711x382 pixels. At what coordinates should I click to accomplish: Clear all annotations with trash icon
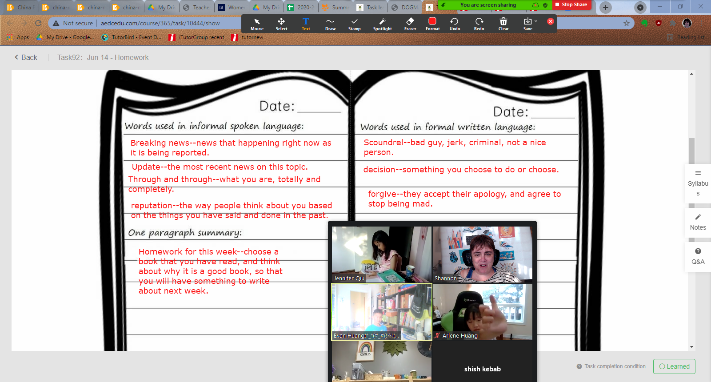503,24
